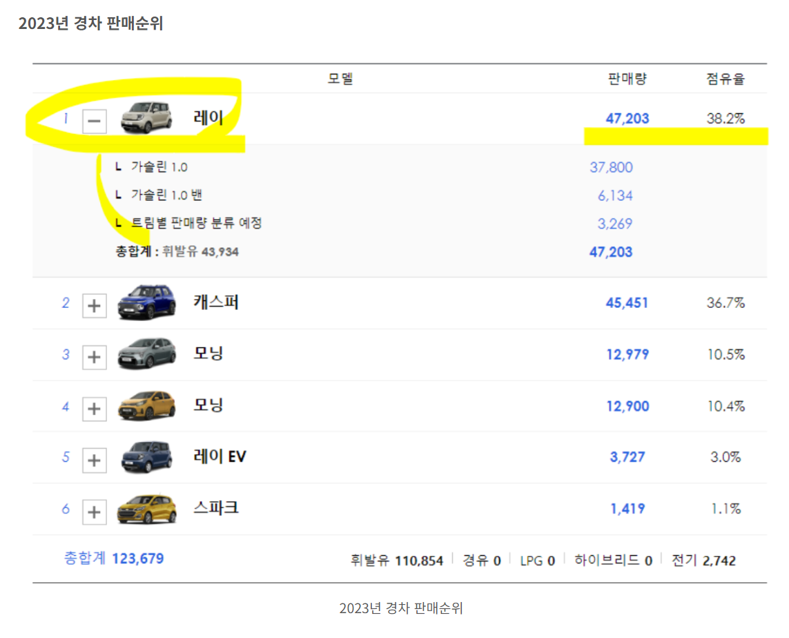Click the 휘발유 110,854 footer value
The height and width of the screenshot is (638, 789).
[396, 561]
